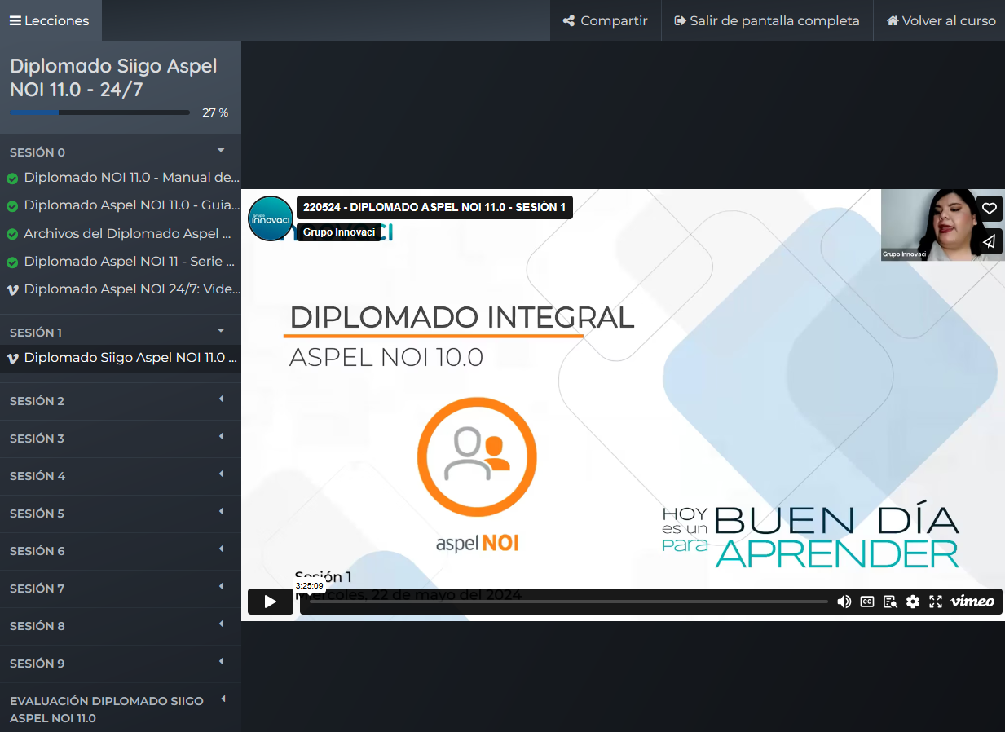Toggle closed captions CC icon
The height and width of the screenshot is (732, 1005).
(x=867, y=602)
